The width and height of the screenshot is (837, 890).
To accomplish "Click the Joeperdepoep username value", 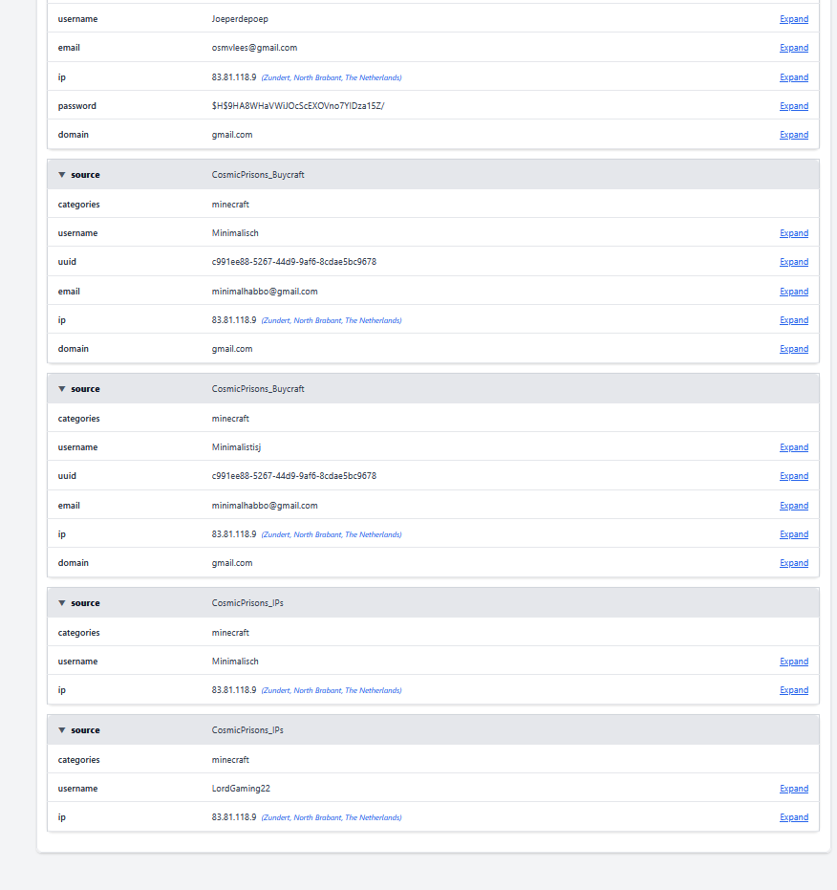I will tap(240, 19).
